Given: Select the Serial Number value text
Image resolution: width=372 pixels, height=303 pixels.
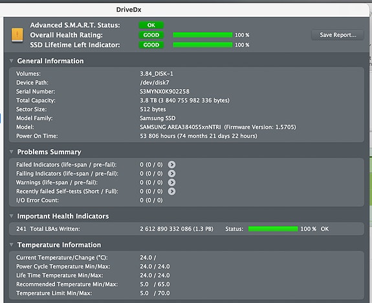Looking at the screenshot, I should 164,92.
